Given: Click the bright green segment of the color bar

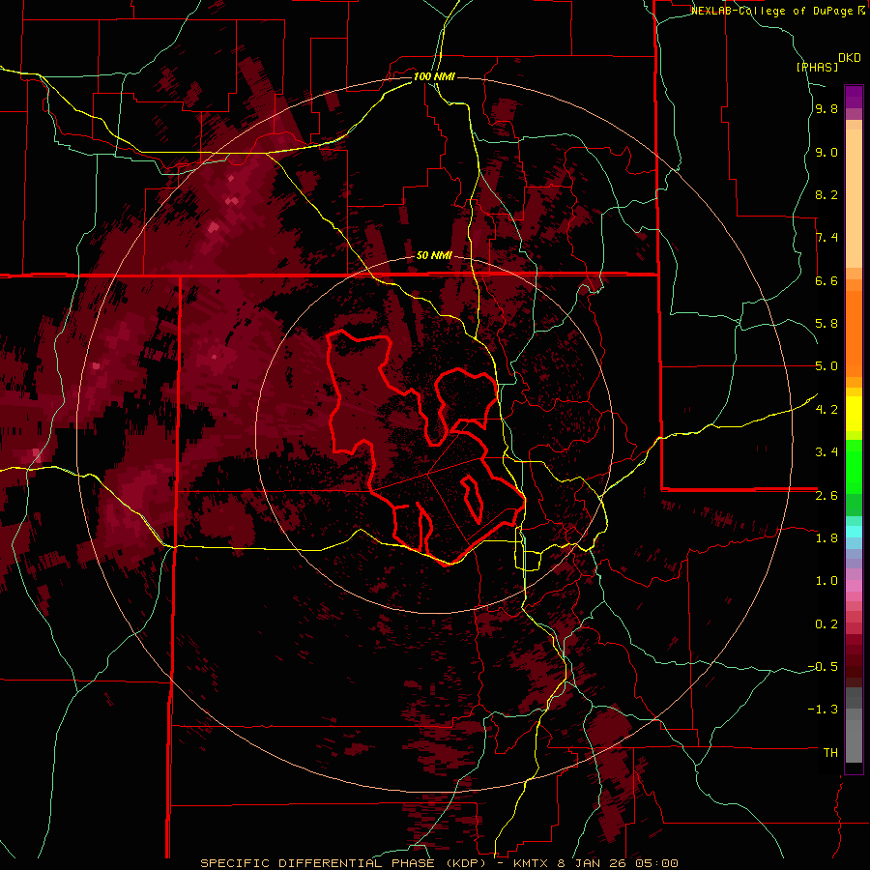Looking at the screenshot, I should [854, 466].
